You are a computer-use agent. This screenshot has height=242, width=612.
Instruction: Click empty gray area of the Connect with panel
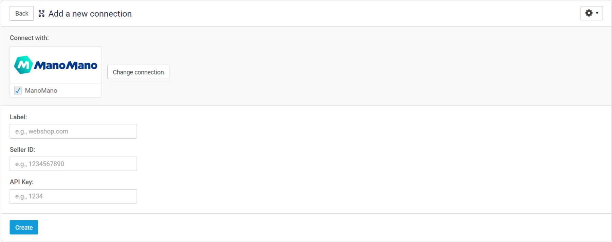click(373, 68)
